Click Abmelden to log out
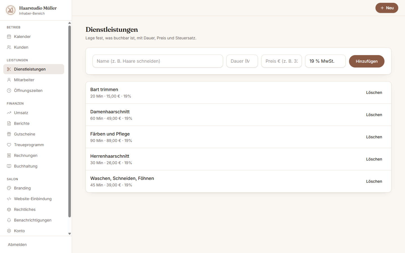 click(x=17, y=245)
